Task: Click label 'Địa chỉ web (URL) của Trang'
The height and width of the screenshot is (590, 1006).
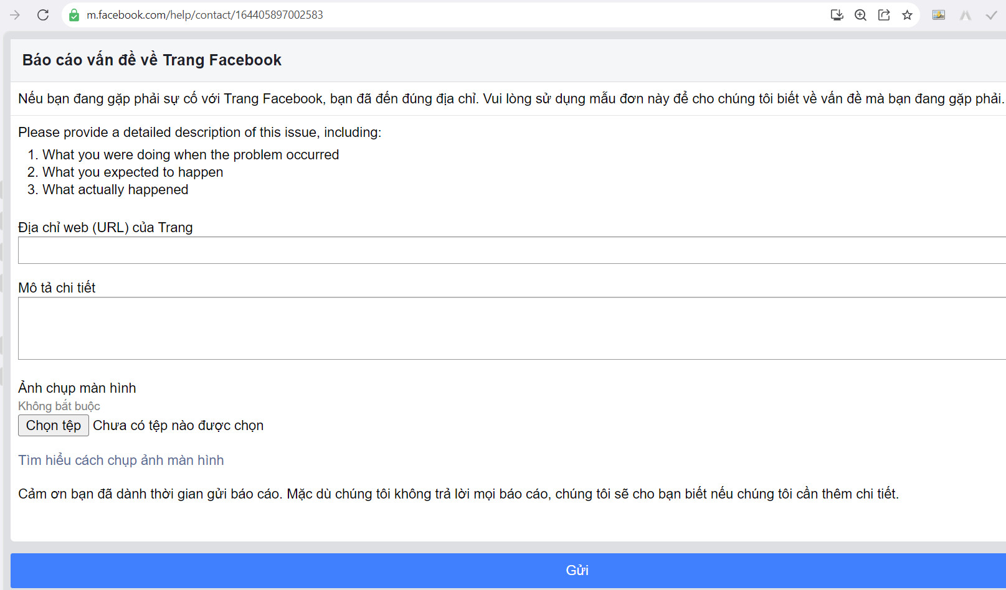Action: (105, 227)
